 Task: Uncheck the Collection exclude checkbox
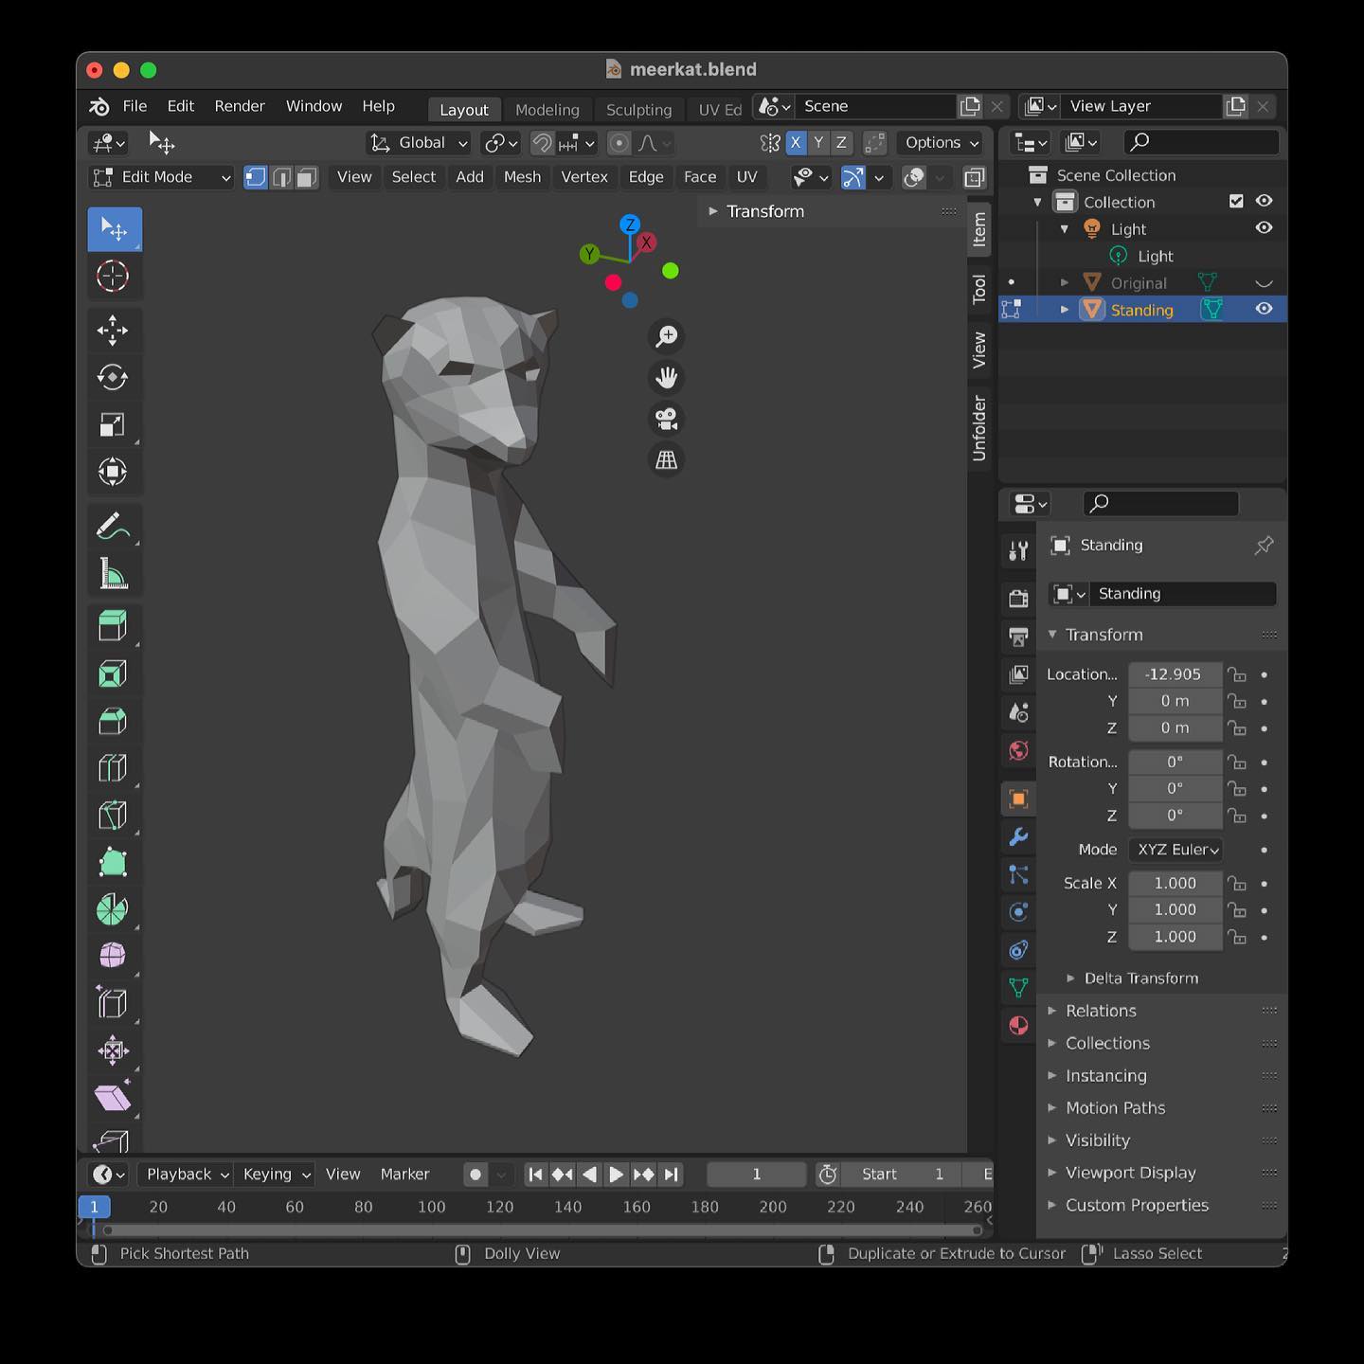[1236, 201]
